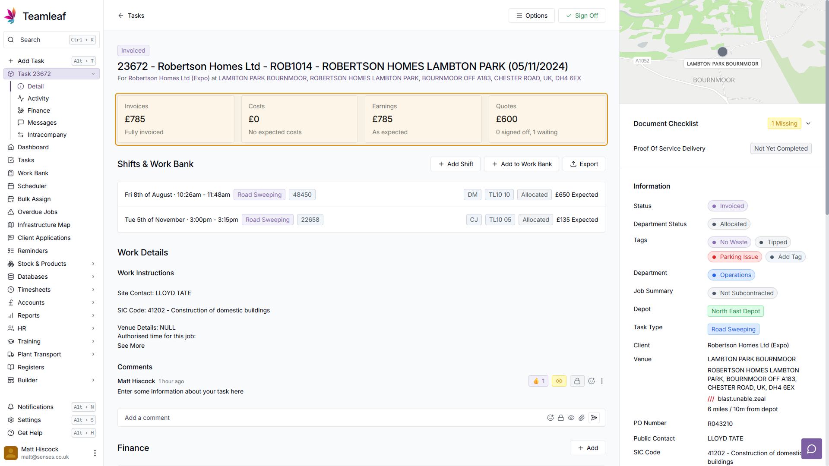
Task: Toggle eye visibility in comment box
Action: point(571,418)
